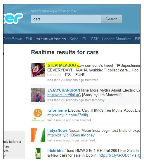Click the Search button
144x163 pixels.
coord(111,19)
